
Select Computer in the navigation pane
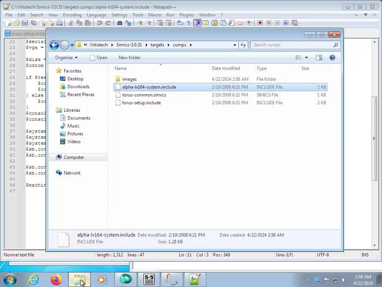click(x=74, y=157)
